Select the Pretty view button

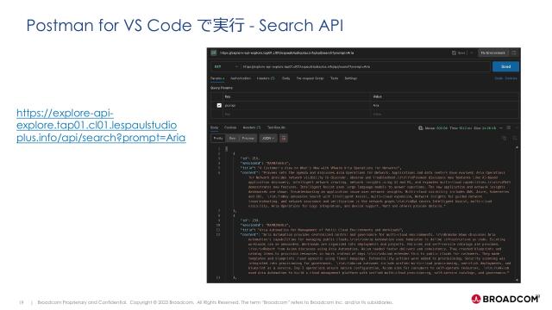click(218, 138)
